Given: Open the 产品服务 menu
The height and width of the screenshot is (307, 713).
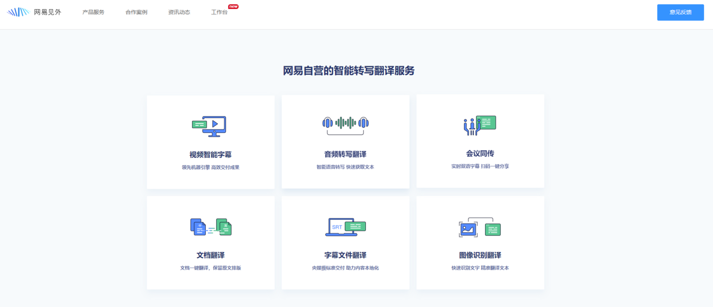Looking at the screenshot, I should [93, 12].
